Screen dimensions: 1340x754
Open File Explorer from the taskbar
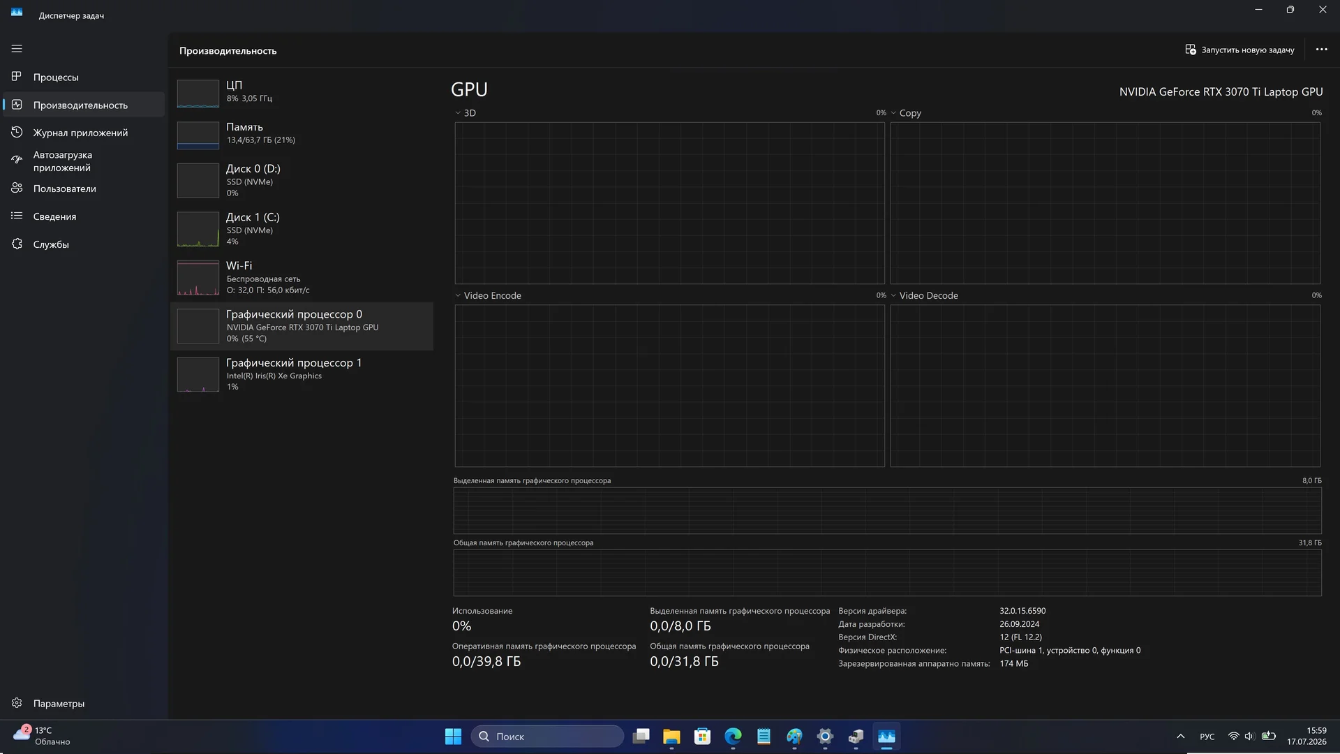pyautogui.click(x=671, y=737)
